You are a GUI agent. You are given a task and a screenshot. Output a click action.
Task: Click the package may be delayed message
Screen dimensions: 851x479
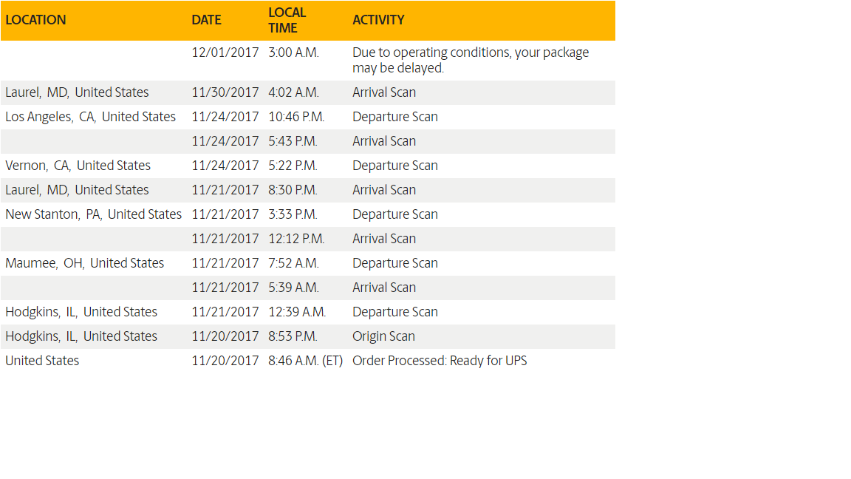471,60
